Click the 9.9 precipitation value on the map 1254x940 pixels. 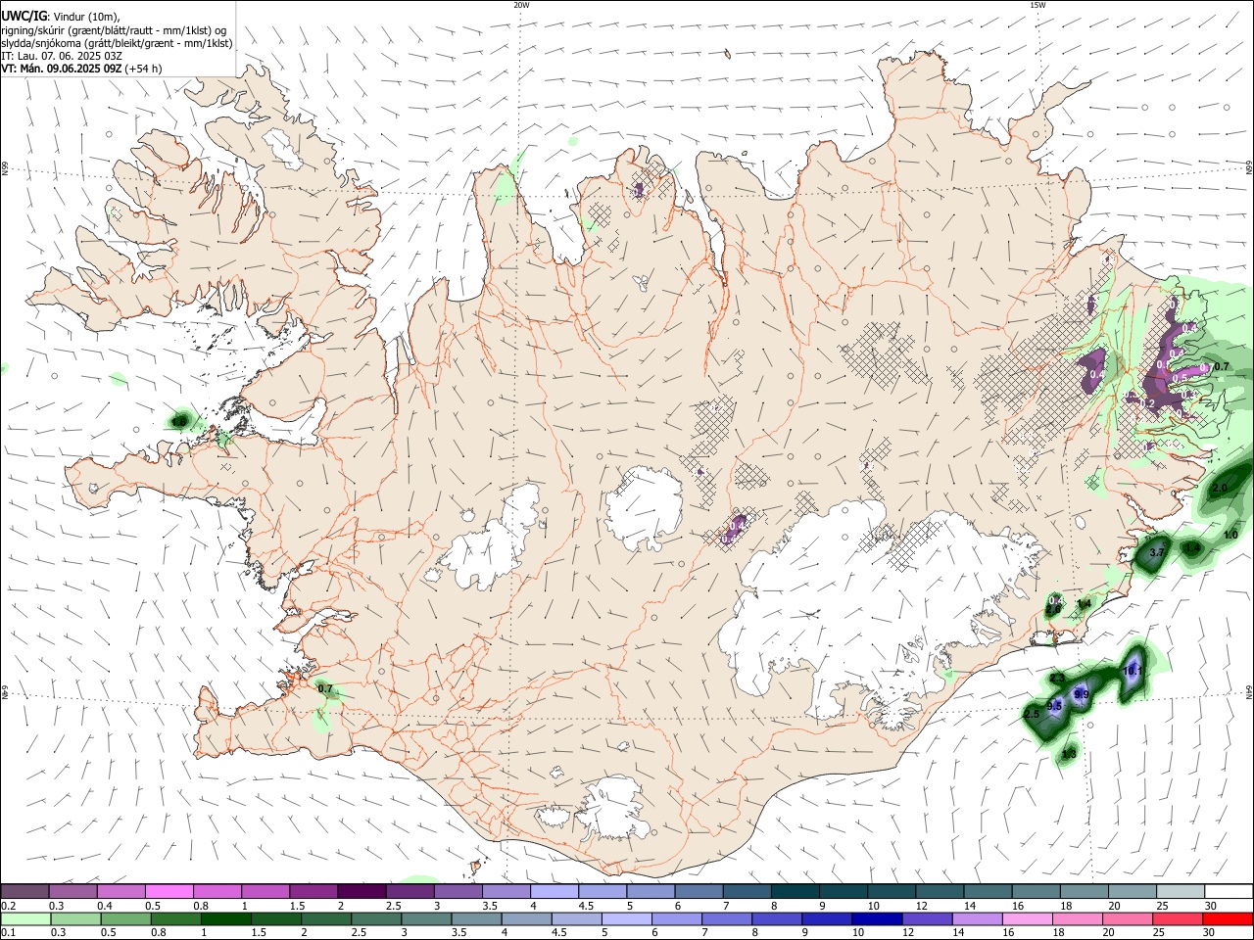[1082, 694]
